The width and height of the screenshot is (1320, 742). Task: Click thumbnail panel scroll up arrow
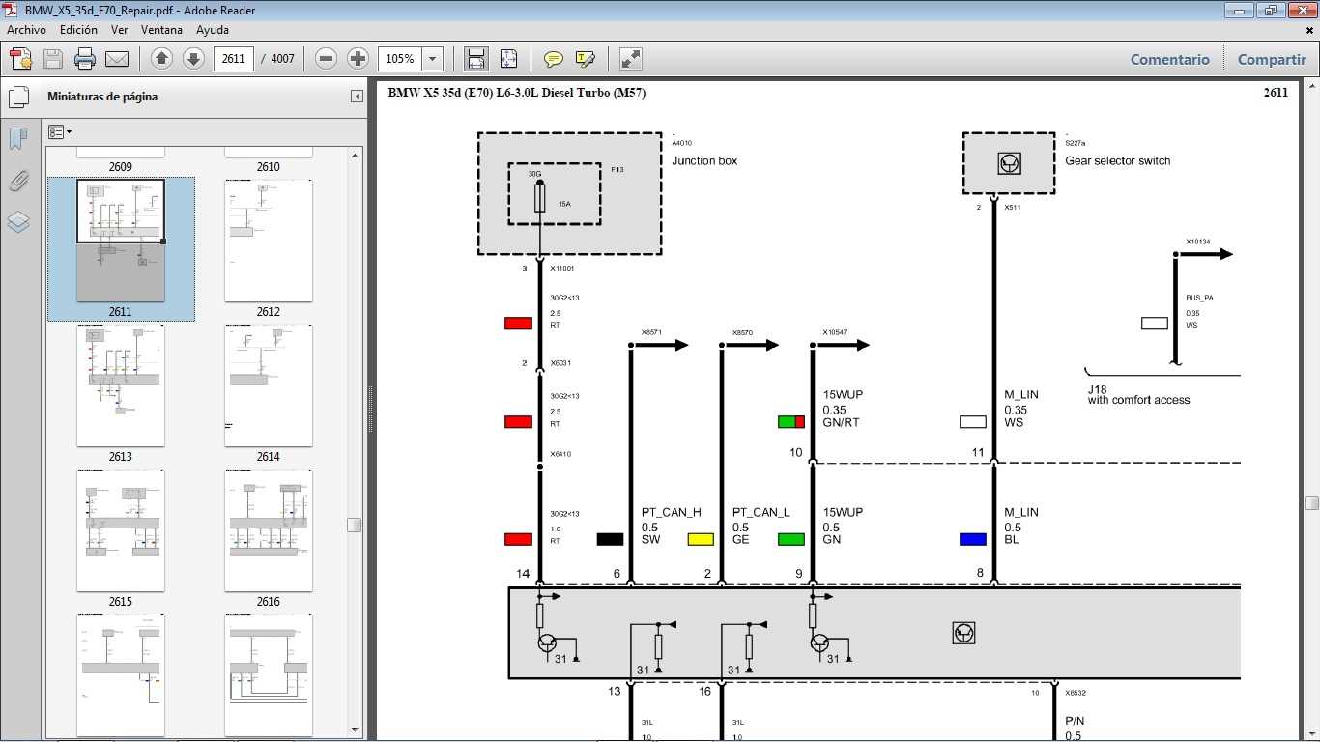[x=355, y=155]
